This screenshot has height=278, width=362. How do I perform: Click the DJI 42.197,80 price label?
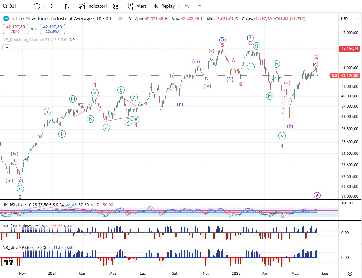pyautogui.click(x=345, y=75)
